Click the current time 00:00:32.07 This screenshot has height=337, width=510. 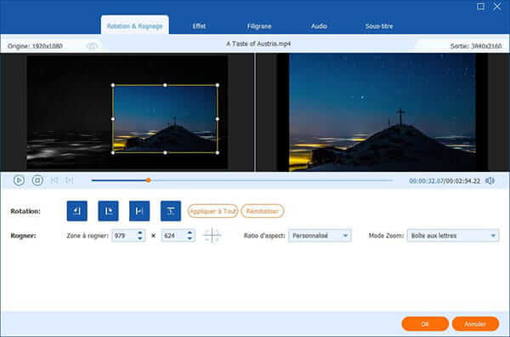point(426,180)
